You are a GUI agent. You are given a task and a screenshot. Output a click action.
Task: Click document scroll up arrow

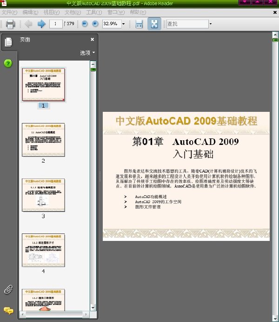[x=275, y=34]
